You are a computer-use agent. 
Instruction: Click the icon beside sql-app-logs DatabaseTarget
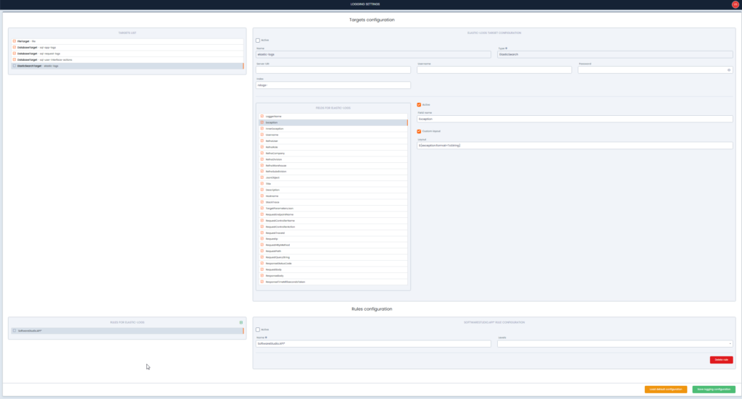14,47
